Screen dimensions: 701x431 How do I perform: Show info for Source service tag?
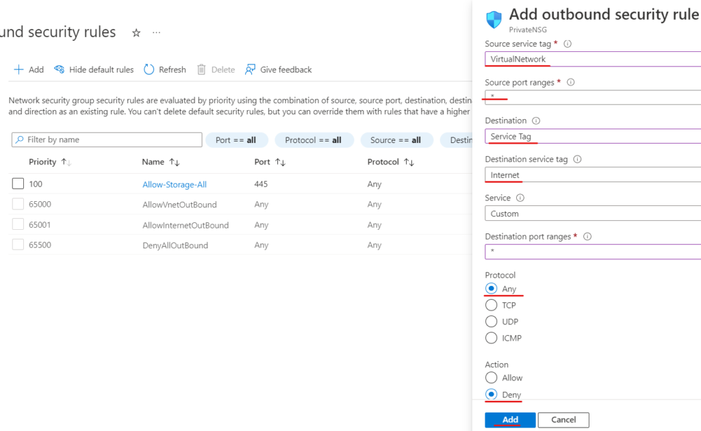pos(568,44)
